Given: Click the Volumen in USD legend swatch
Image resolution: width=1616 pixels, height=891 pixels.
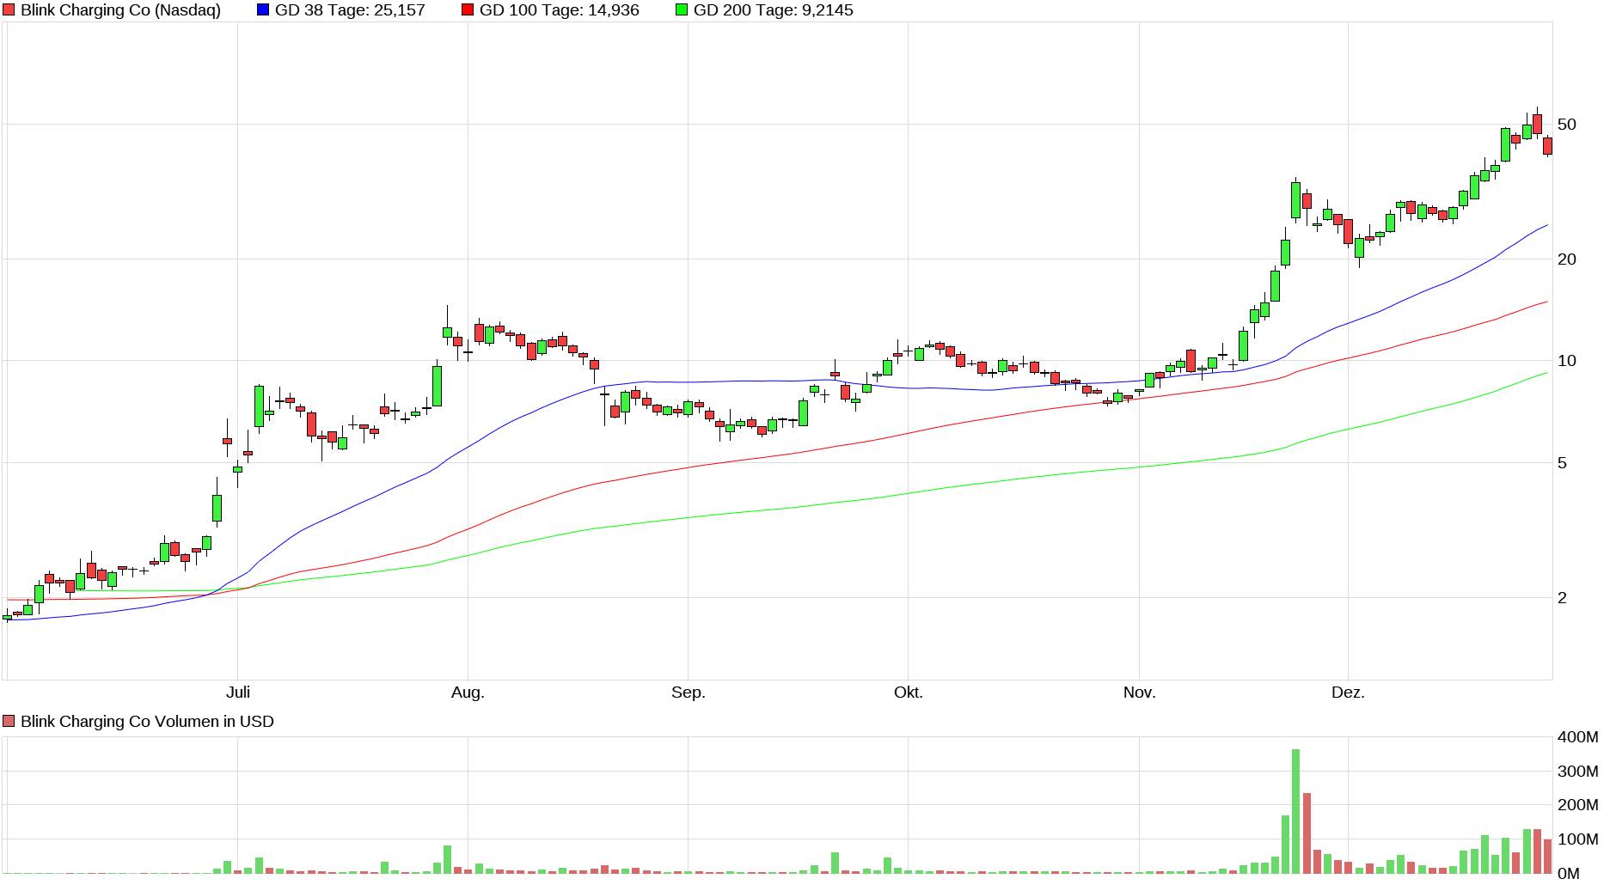Looking at the screenshot, I should click(x=9, y=722).
